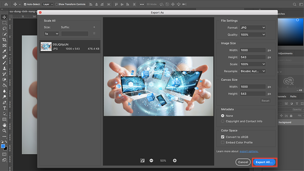Screen dimensions: 304x171
Task: Select the Paint Bucket tool
Action: click(4, 85)
